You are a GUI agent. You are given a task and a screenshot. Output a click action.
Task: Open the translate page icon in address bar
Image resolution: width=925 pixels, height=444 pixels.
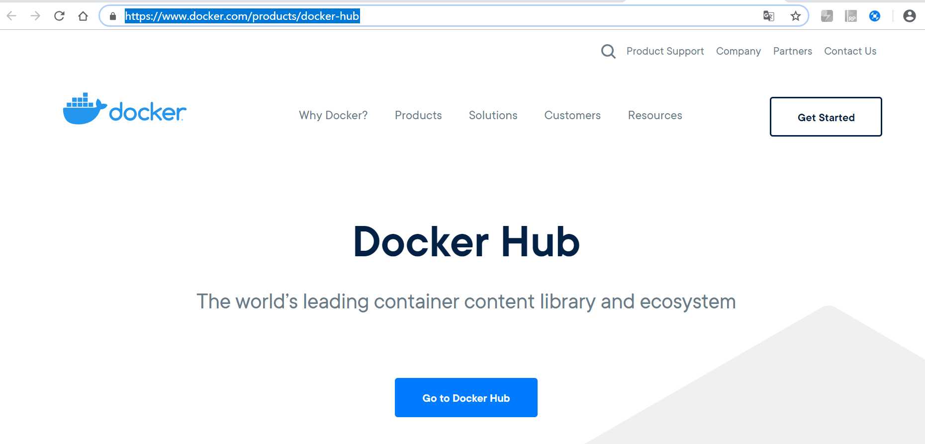click(769, 16)
